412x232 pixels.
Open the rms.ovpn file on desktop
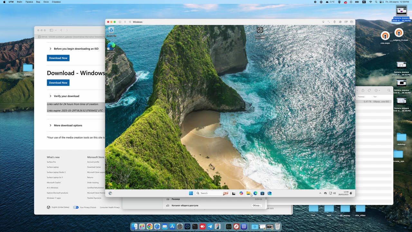click(x=385, y=38)
